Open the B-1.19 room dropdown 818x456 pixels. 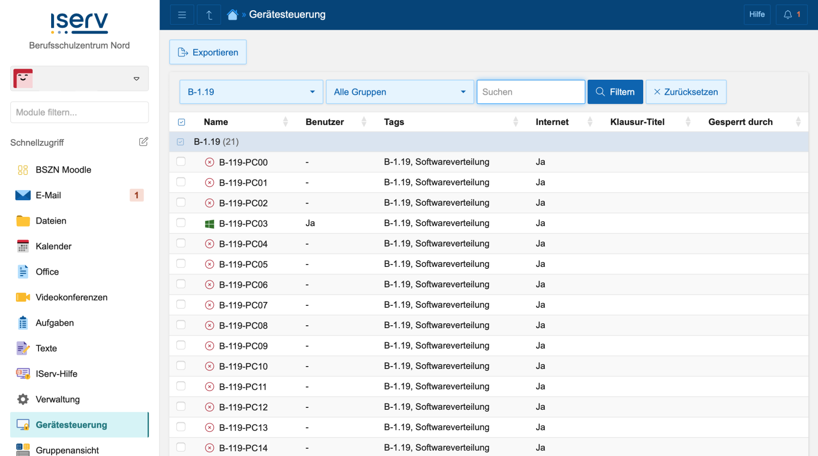251,92
